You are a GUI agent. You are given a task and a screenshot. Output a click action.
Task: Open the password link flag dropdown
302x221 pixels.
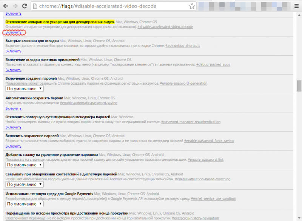coord(25,165)
